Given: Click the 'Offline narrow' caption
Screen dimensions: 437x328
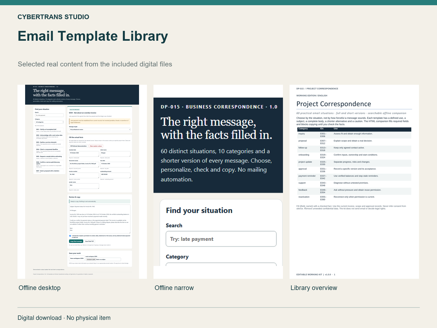Looking at the screenshot, I should click(x=174, y=288).
